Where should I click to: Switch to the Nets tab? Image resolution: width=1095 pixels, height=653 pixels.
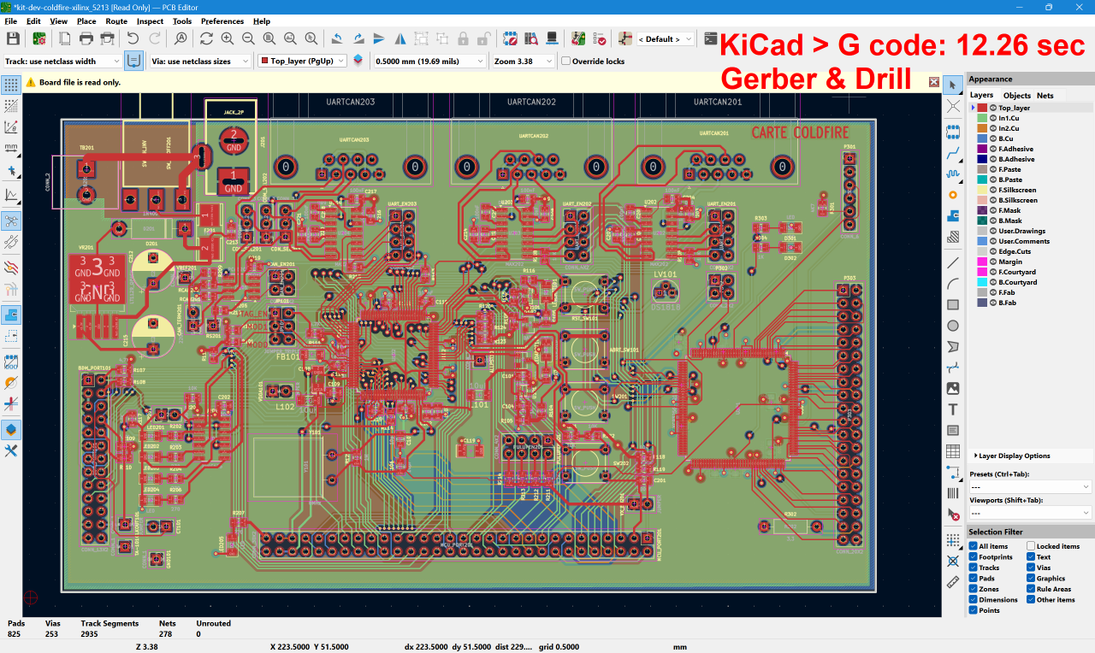(x=1045, y=96)
